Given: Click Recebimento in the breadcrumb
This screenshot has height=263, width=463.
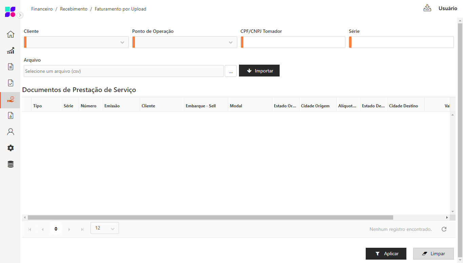Looking at the screenshot, I should [74, 9].
